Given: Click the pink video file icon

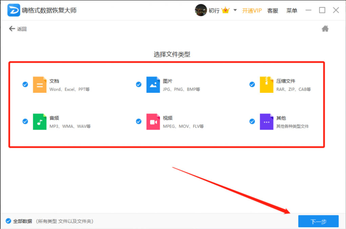Looking at the screenshot, I should (x=153, y=121).
